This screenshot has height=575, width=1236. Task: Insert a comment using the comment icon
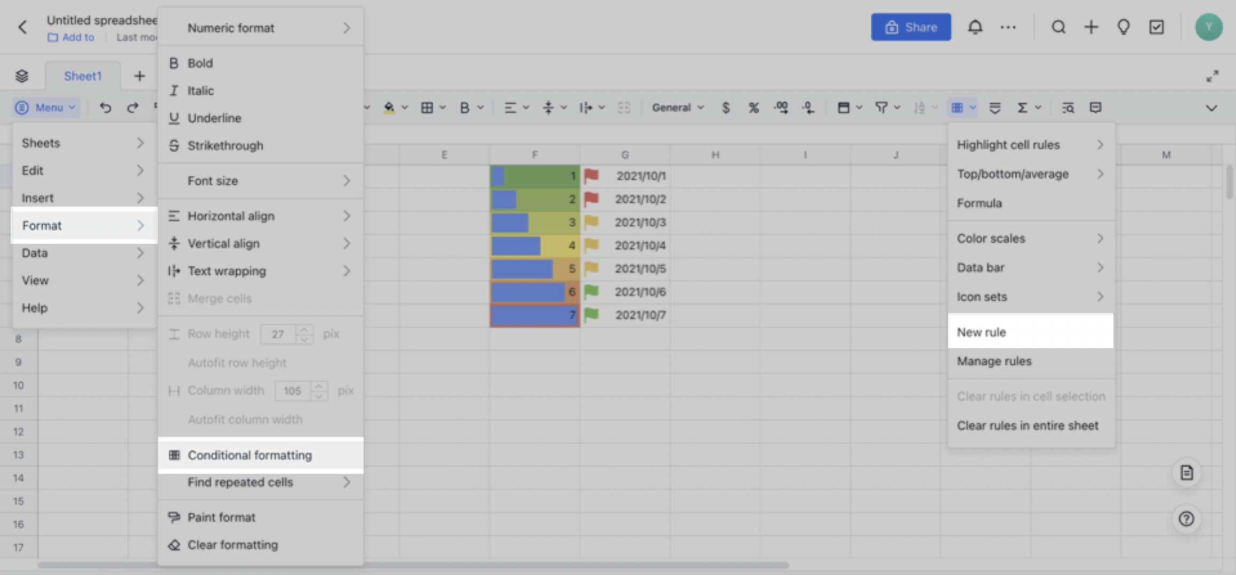[x=1096, y=108]
